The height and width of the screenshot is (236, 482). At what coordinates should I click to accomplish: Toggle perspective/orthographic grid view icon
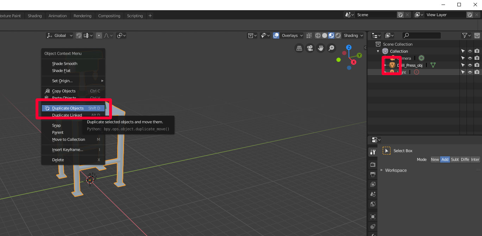coord(299,48)
